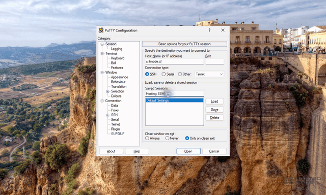Select the Other connection type radio
This screenshot has width=326, height=195.
tap(180, 74)
